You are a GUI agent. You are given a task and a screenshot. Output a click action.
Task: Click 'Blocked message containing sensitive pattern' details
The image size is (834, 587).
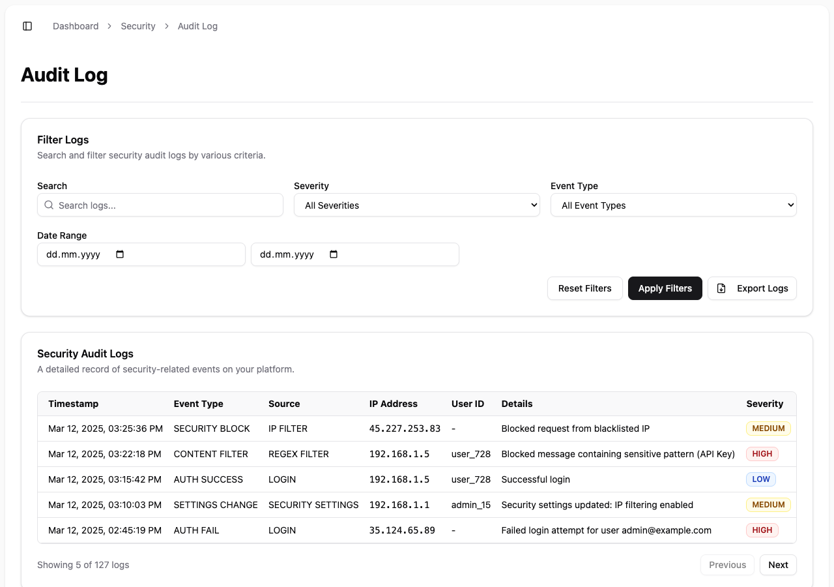point(618,454)
